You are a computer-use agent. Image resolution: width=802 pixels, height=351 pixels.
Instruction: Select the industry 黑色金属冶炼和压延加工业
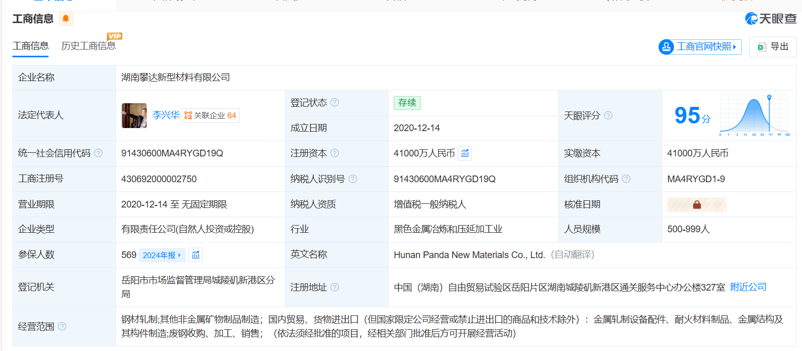click(x=448, y=229)
